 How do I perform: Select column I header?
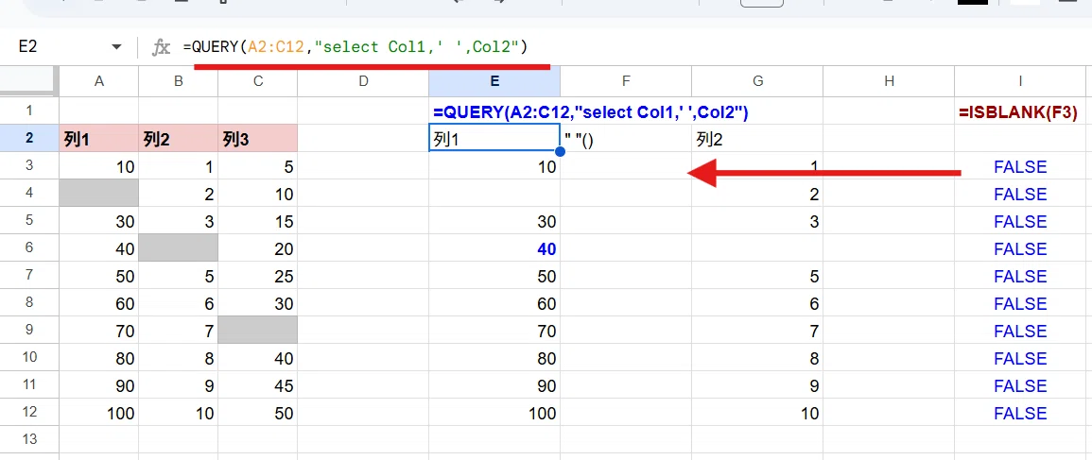pos(1020,81)
